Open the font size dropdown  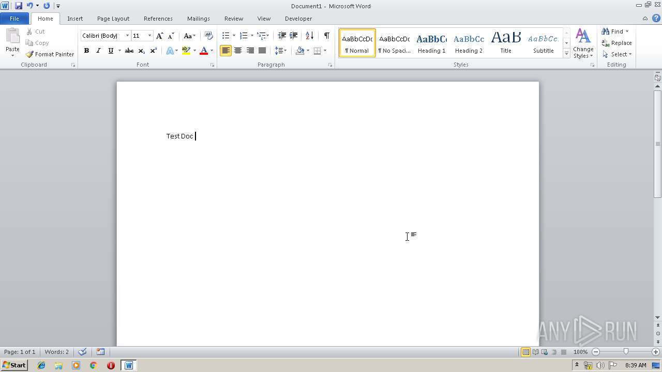[150, 36]
